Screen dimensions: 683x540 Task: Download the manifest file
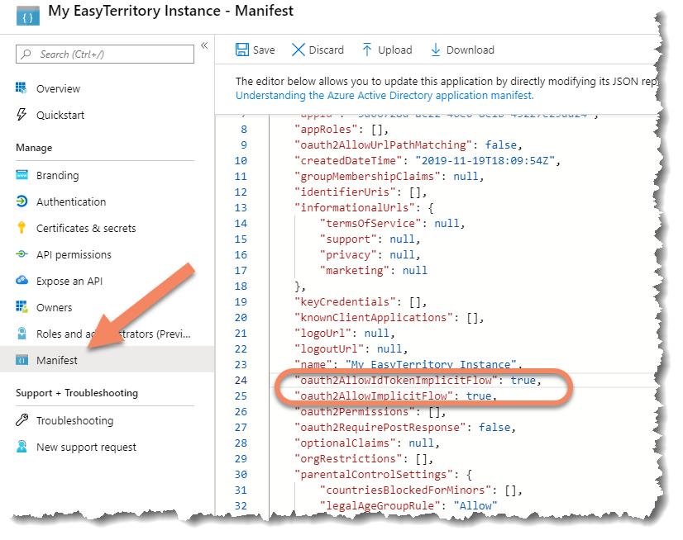[462, 50]
